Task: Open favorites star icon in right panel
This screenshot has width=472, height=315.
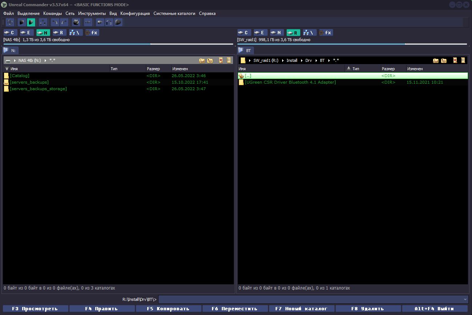Action: click(x=455, y=60)
